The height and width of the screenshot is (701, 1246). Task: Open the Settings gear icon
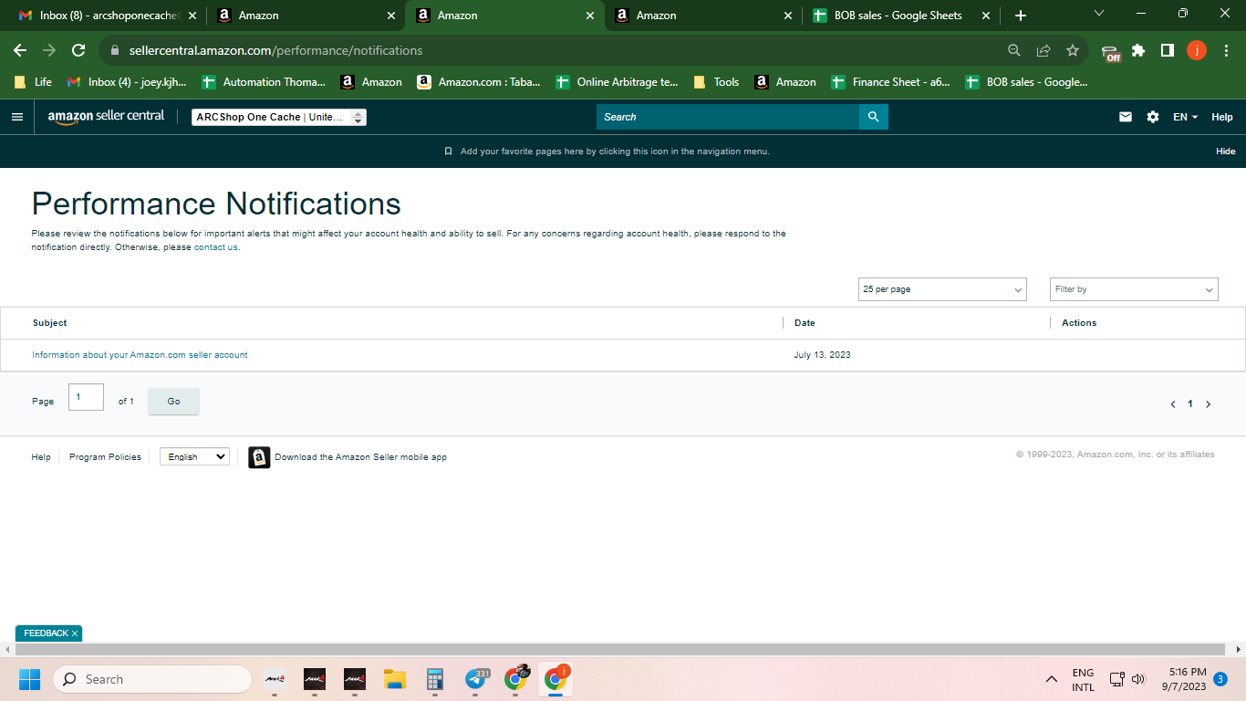click(1153, 117)
